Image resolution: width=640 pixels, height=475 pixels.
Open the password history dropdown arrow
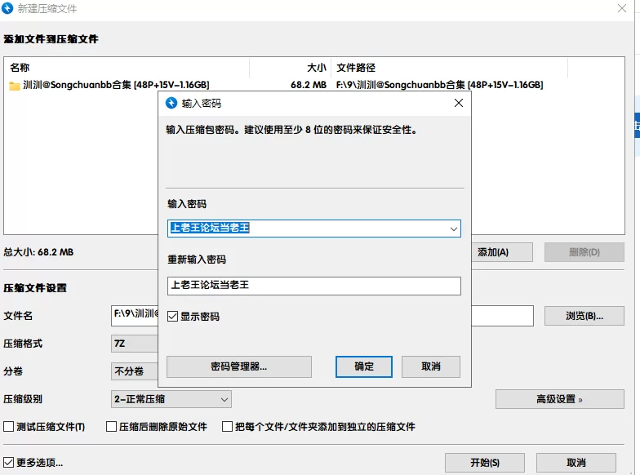(454, 229)
